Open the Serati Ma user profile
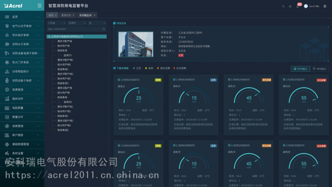The height and width of the screenshot is (187, 332). pos(311,6)
